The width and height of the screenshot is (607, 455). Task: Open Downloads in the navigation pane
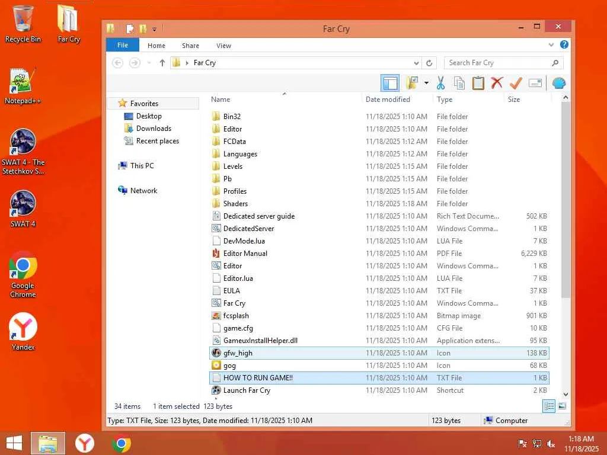[x=154, y=129]
